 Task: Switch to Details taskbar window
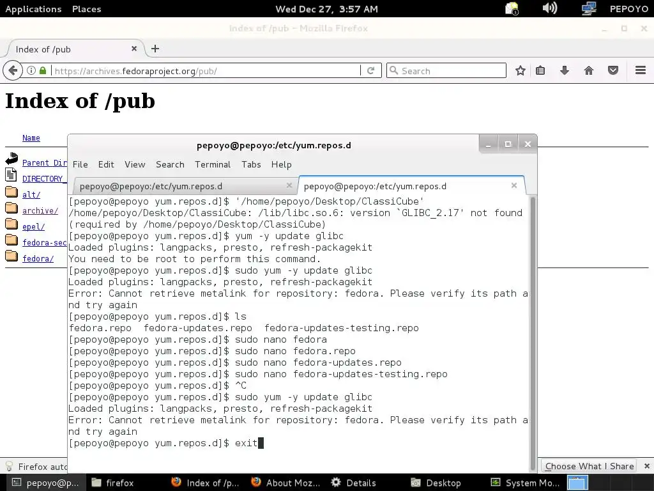354,483
